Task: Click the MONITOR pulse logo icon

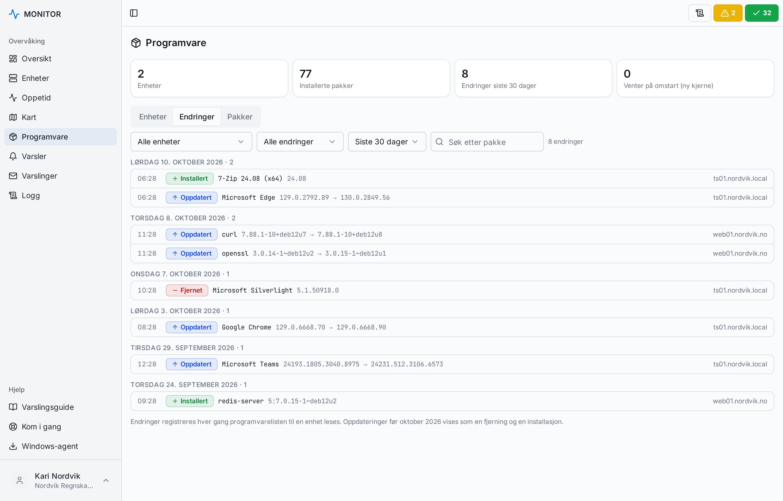Action: tap(14, 14)
